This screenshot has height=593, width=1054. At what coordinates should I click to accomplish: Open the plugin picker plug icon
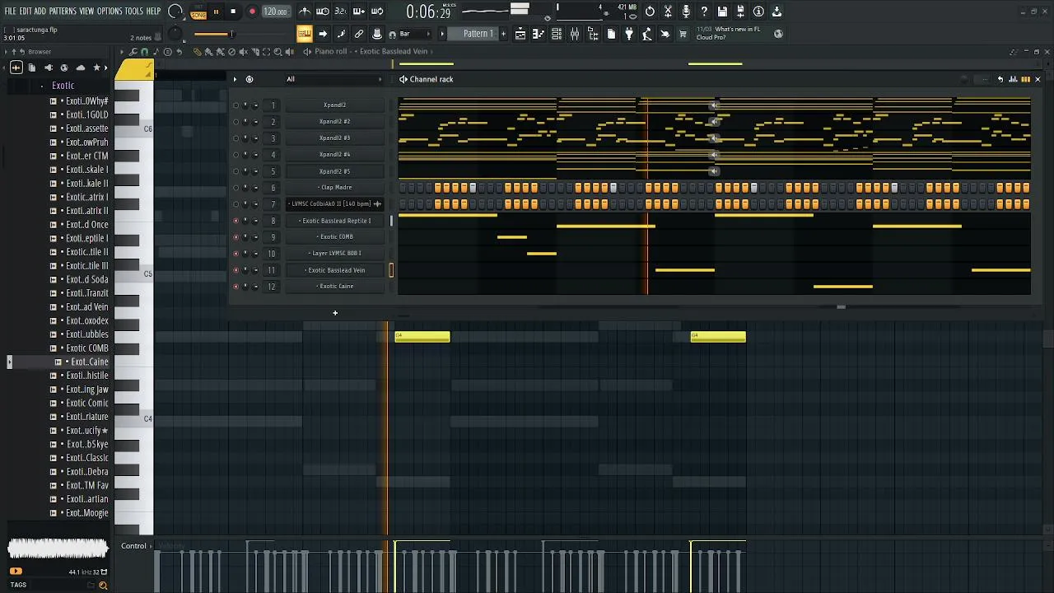[629, 34]
